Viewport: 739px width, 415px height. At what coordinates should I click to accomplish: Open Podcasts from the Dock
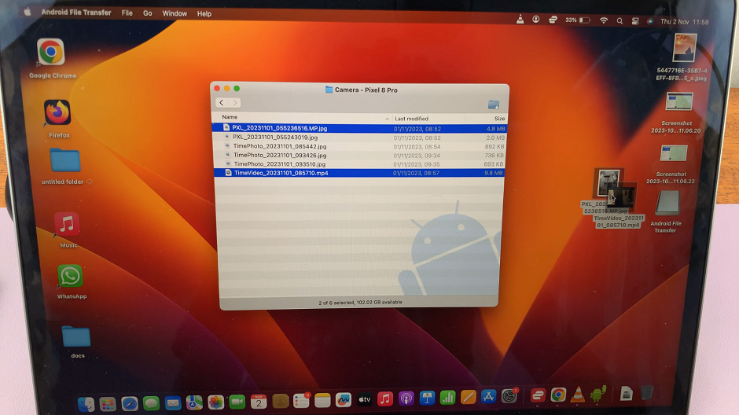tap(406, 398)
